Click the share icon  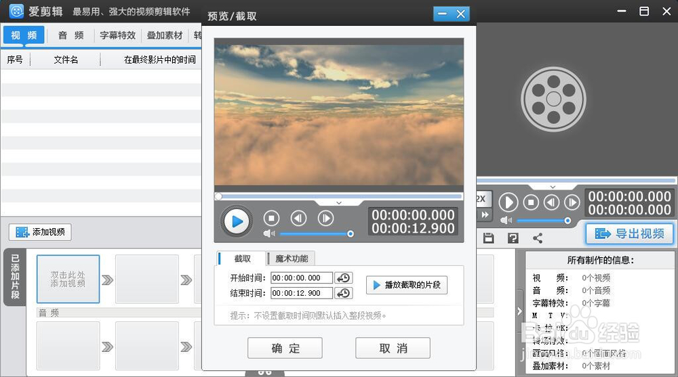point(538,238)
